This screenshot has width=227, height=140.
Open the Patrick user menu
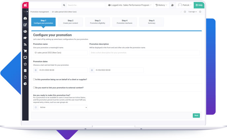185,5
